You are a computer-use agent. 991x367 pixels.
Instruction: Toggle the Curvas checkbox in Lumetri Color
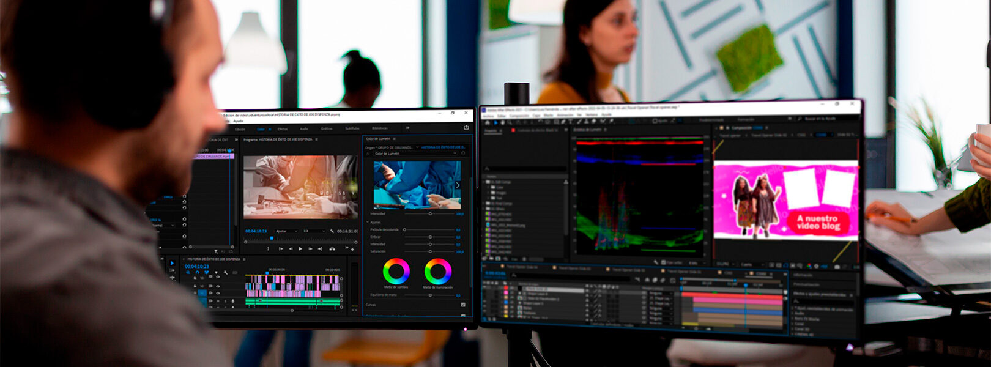(463, 305)
